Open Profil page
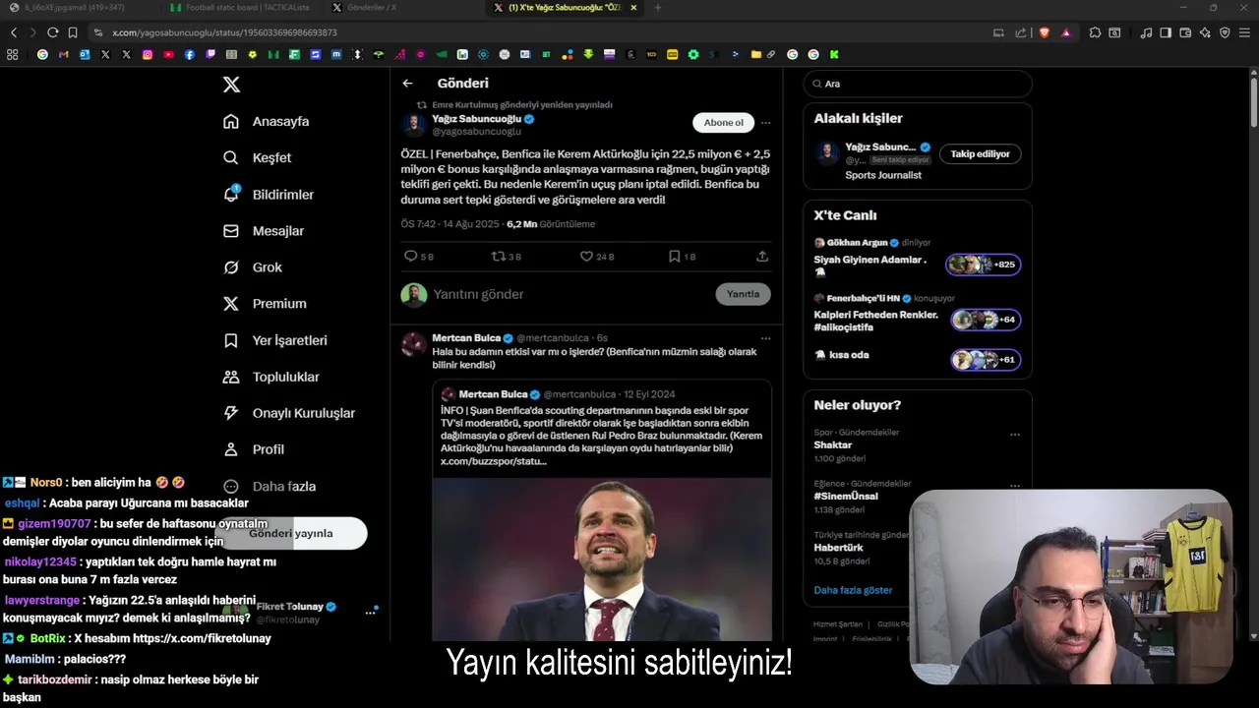Viewport: 1259px width, 708px height. (x=254, y=449)
